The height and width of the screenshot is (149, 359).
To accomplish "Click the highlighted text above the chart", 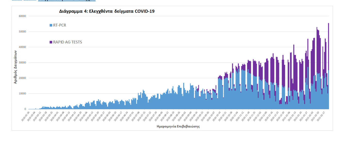I will coord(66,1).
